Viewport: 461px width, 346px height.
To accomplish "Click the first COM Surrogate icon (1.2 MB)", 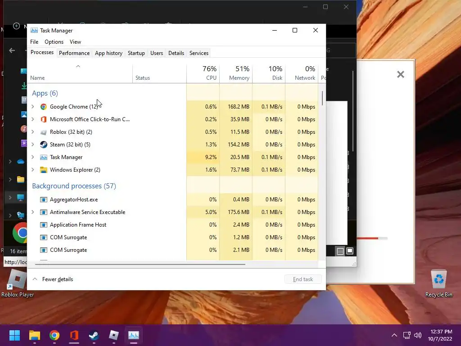I will [44, 237].
